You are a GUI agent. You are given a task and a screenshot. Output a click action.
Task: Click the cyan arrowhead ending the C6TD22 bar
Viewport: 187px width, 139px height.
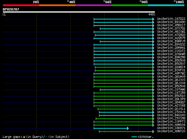click(153, 19)
